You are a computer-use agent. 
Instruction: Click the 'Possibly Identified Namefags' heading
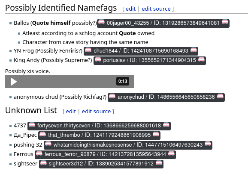point(61,8)
